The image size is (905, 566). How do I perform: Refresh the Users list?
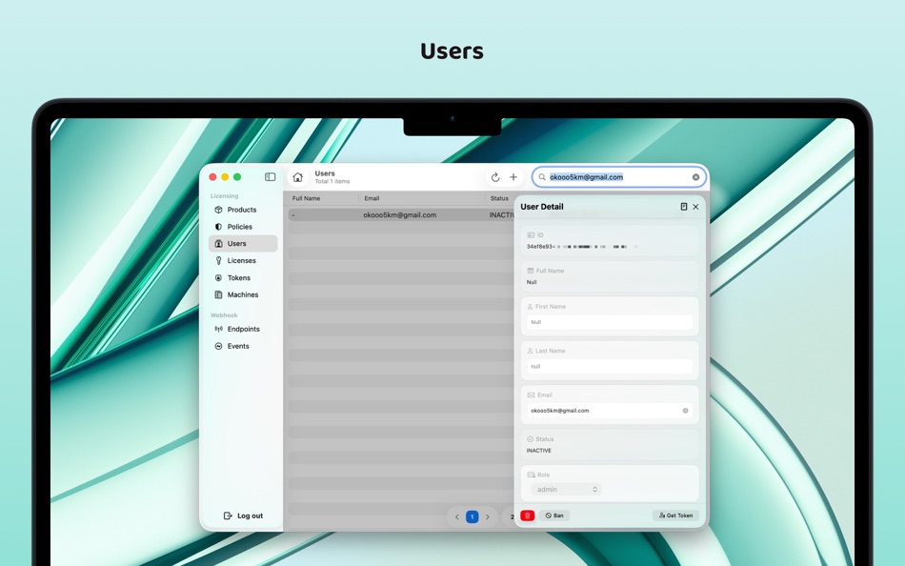point(494,176)
